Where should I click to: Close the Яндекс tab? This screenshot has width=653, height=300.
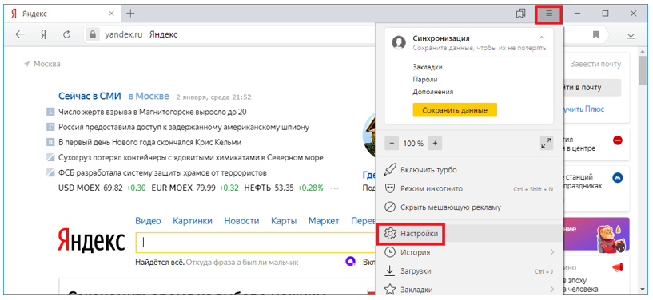pos(111,14)
